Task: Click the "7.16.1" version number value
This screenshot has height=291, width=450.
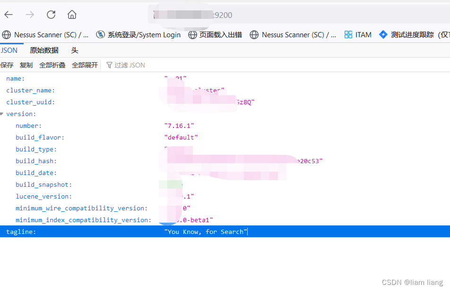Action: click(x=179, y=126)
